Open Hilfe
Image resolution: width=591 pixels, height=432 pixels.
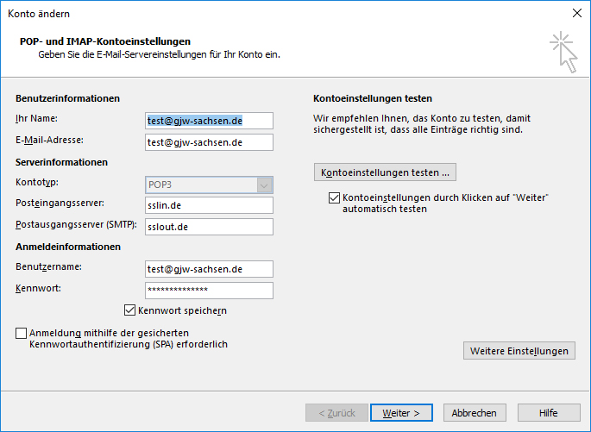tap(549, 413)
